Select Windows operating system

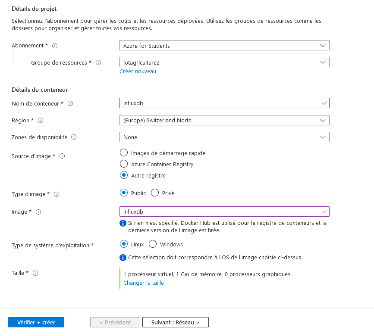[153, 244]
